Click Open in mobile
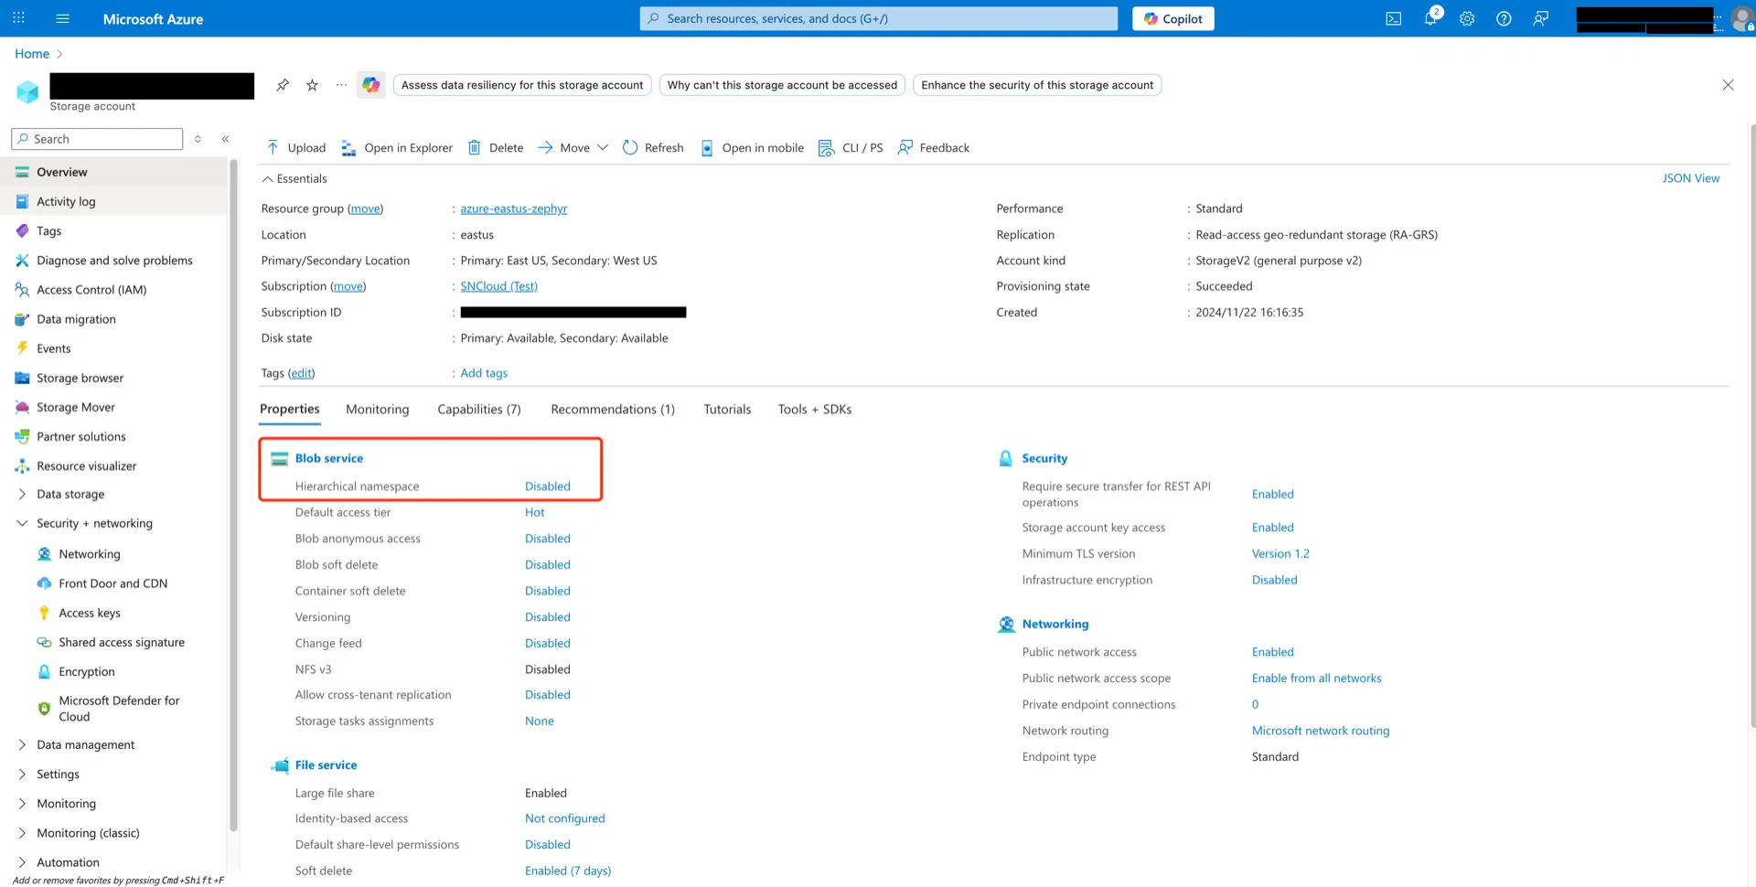 coord(752,148)
